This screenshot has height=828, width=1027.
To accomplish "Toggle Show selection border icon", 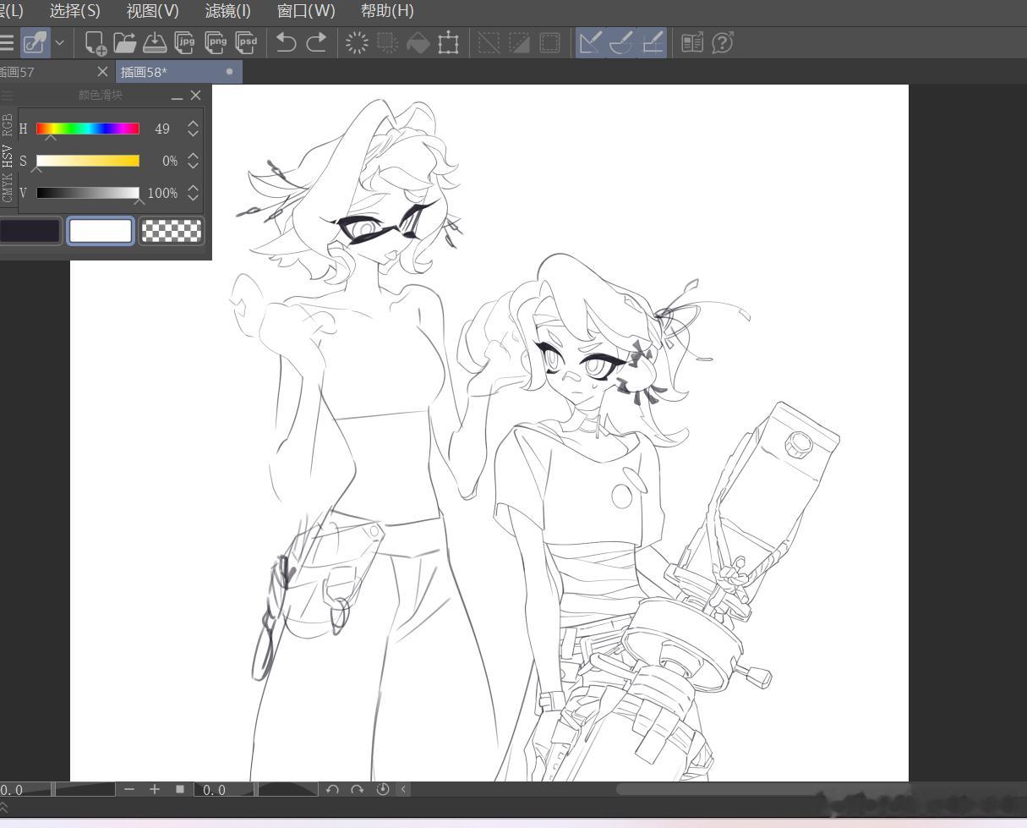I will (x=550, y=42).
